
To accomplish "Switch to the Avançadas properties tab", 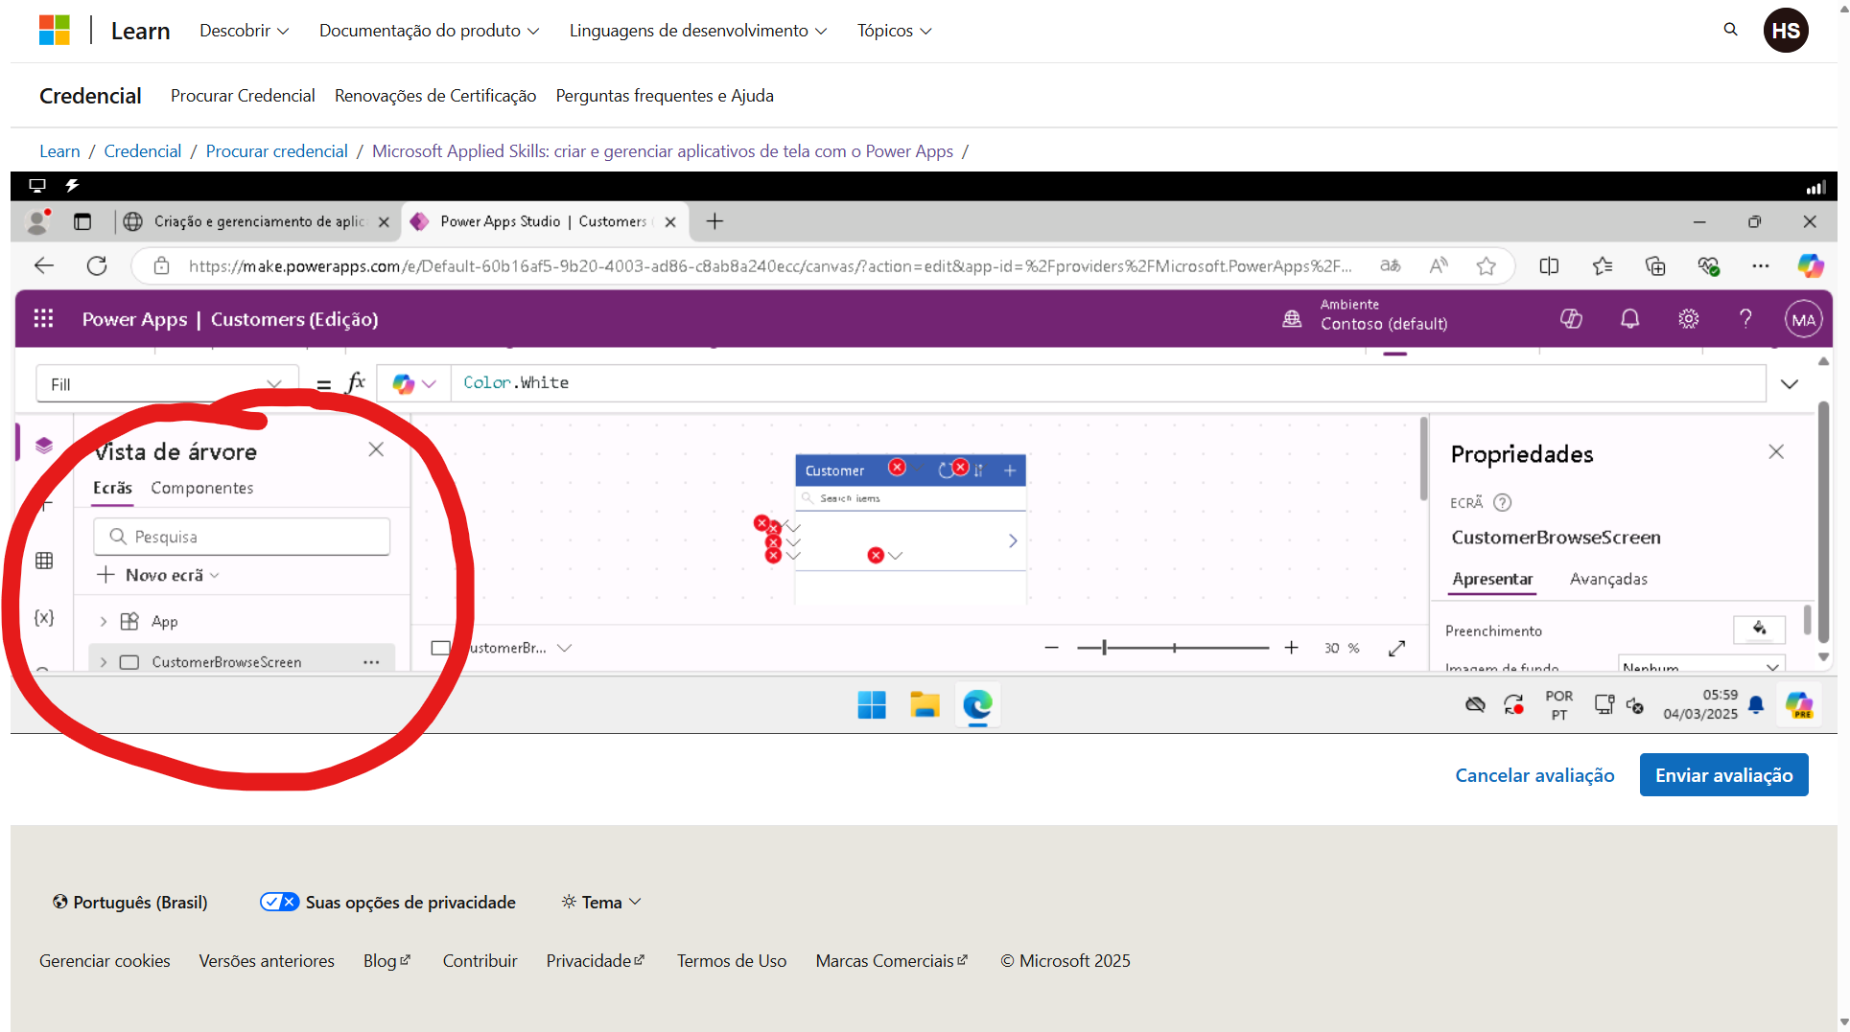I will pos(1608,579).
